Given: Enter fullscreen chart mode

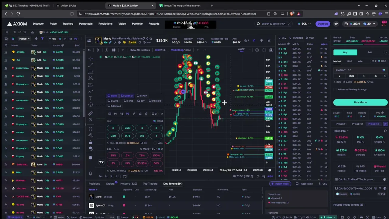Looking at the screenshot, I should [x=264, y=50].
